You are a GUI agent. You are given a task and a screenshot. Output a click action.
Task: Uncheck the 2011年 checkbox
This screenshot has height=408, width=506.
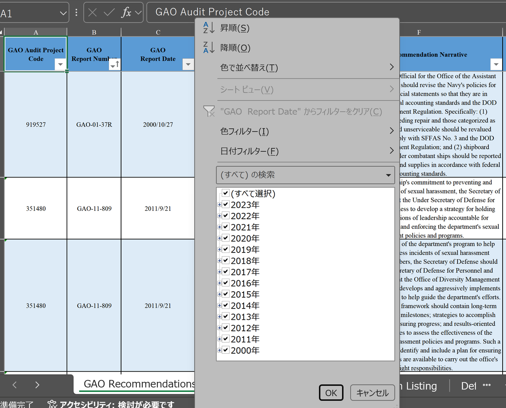tap(226, 339)
